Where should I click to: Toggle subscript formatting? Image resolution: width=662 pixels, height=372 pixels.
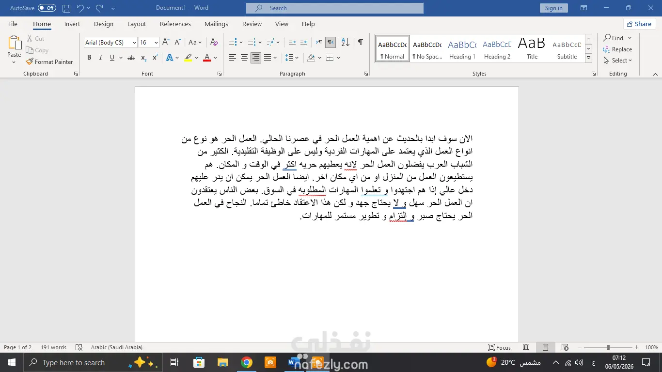click(x=143, y=58)
